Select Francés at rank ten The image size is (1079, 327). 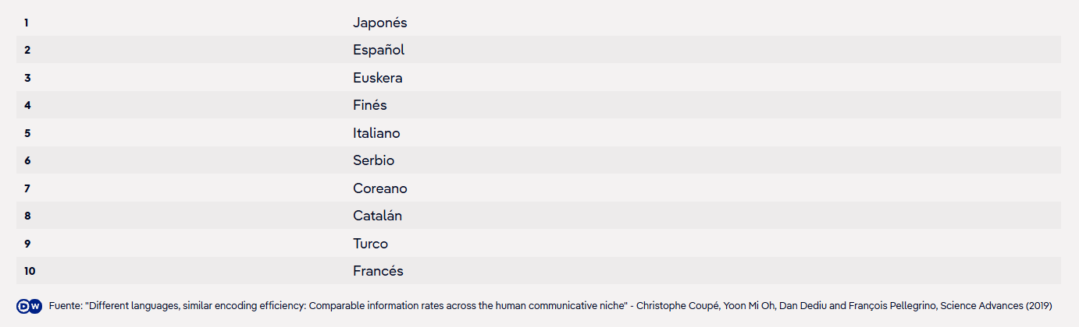coord(379,271)
